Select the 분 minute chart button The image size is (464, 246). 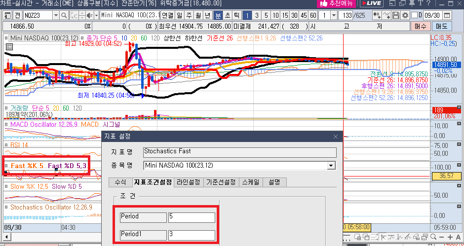pos(218,15)
